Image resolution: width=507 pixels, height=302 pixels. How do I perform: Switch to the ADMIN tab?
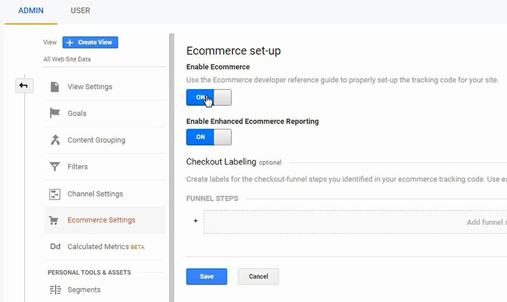click(31, 11)
